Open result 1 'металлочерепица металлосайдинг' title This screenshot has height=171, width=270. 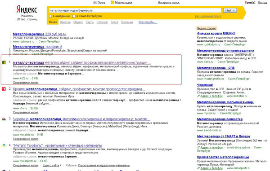(82, 62)
